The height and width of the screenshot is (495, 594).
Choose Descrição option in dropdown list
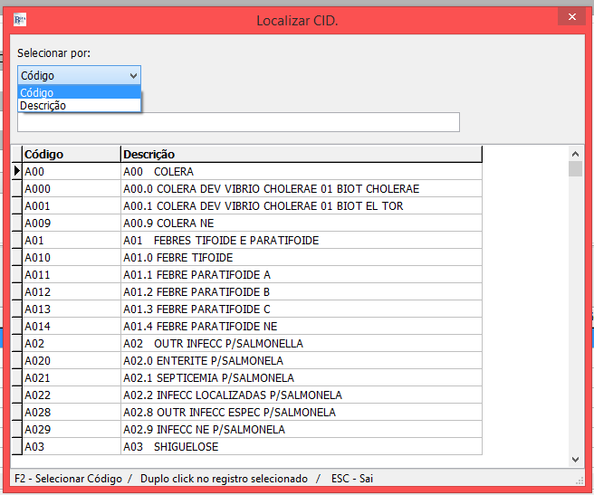coord(79,106)
